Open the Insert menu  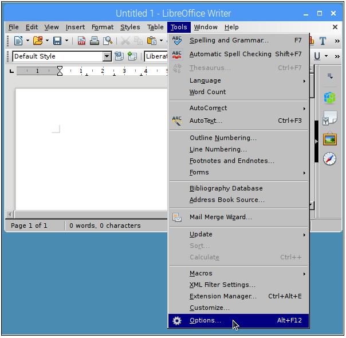pos(75,27)
